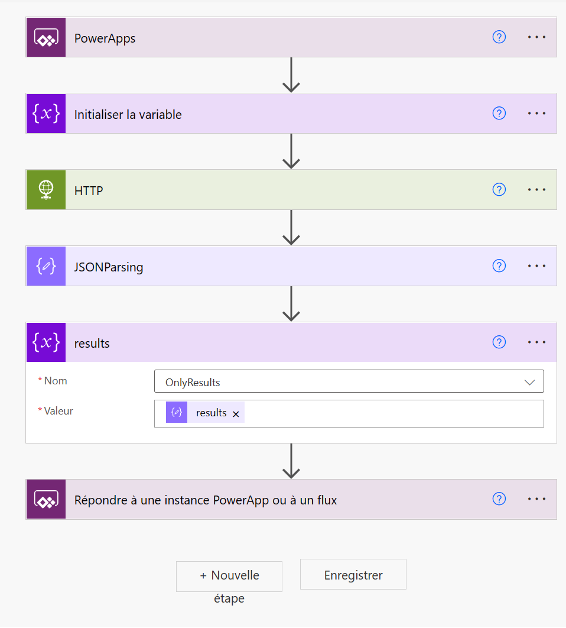This screenshot has width=566, height=628.
Task: Open the Nom dropdown showing OnlyResults
Action: coord(349,381)
